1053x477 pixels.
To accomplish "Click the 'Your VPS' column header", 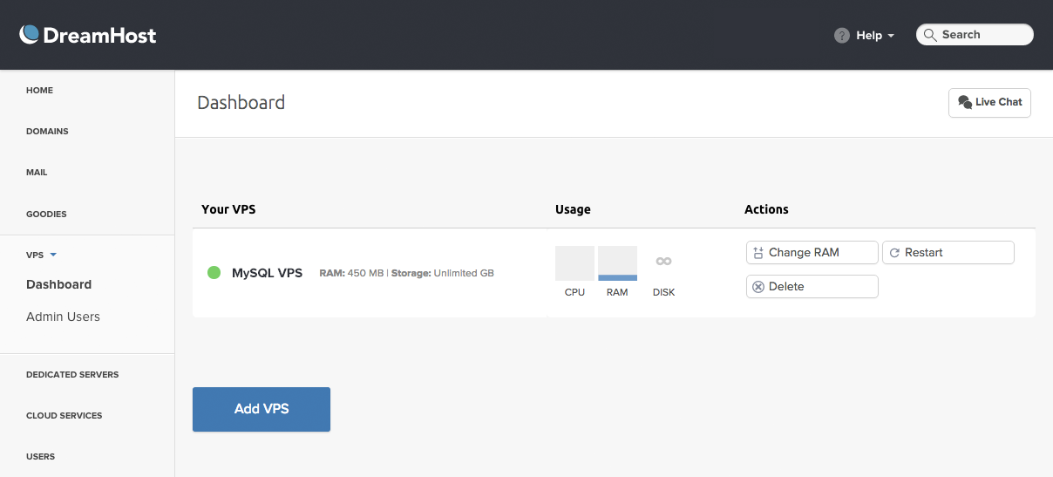I will pos(228,210).
